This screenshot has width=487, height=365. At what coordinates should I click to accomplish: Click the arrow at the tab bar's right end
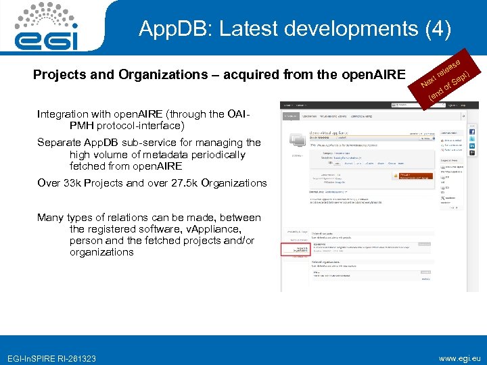[x=463, y=116]
